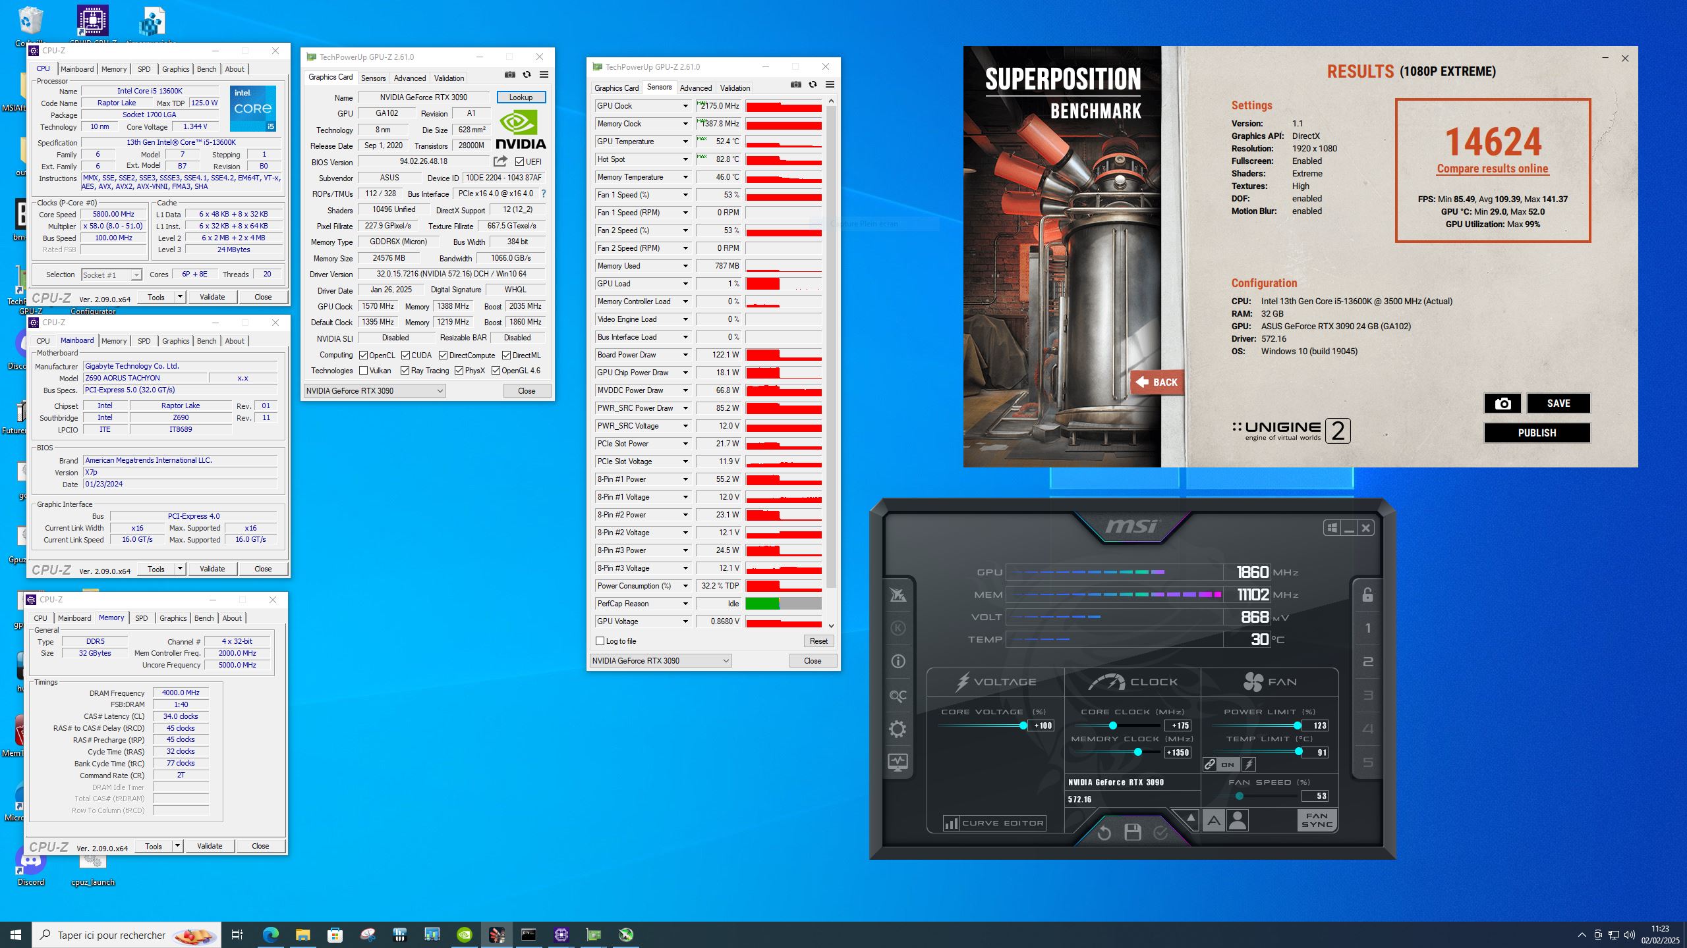Click GPU-Z Graphics Card screenshot camera icon
1687x948 pixels.
pos(509,75)
